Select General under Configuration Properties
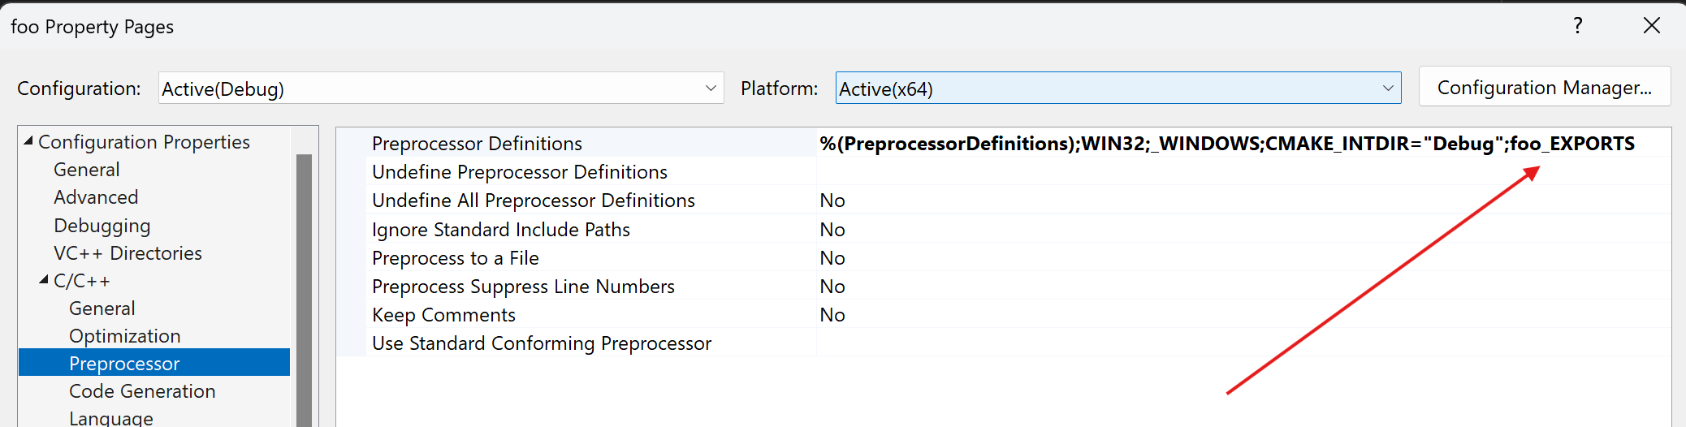Image resolution: width=1686 pixels, height=427 pixels. coord(87,170)
